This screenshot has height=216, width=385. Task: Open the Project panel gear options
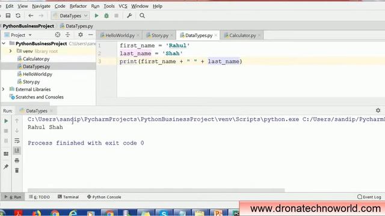(81, 35)
